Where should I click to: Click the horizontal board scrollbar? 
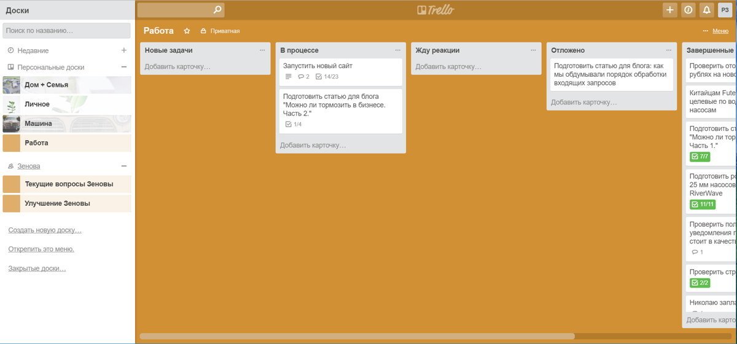pyautogui.click(x=357, y=336)
